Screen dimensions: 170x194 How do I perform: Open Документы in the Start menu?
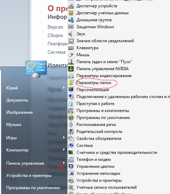tap(17, 100)
